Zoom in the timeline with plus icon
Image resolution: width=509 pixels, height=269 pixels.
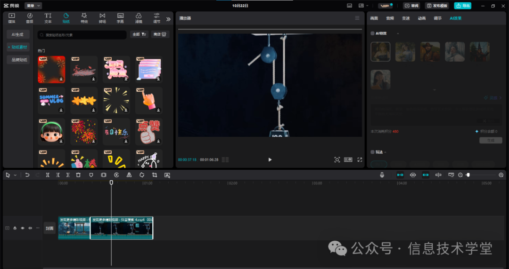pos(501,175)
